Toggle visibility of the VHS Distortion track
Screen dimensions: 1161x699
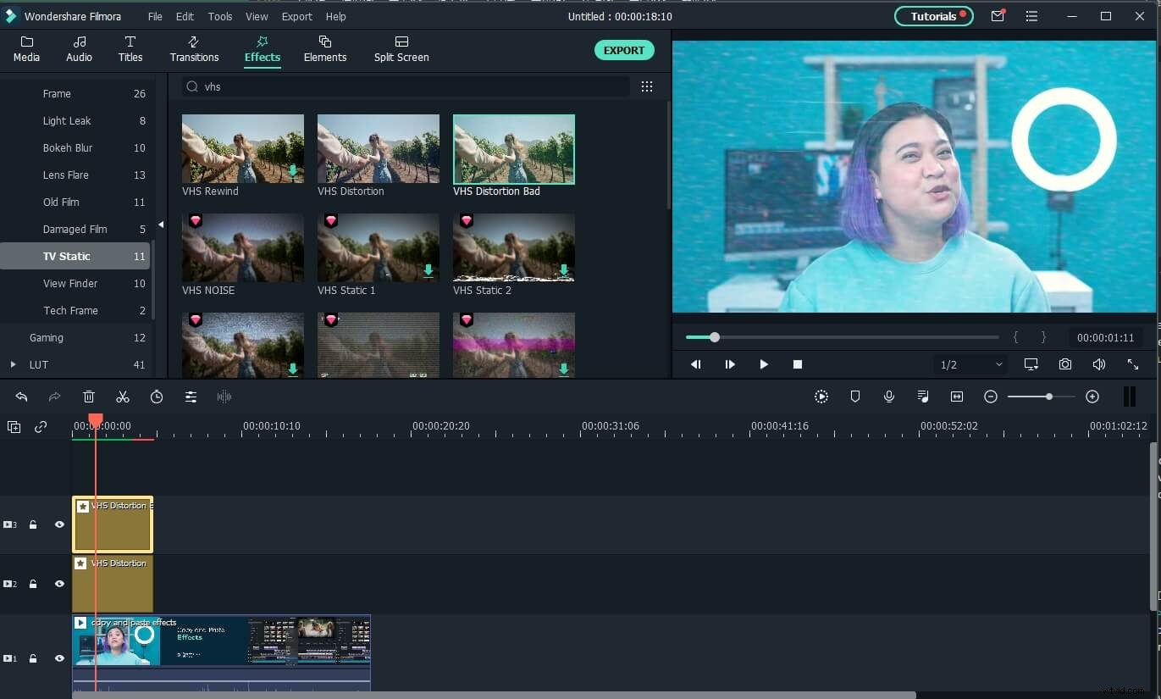pos(59,584)
